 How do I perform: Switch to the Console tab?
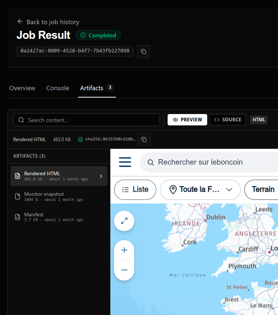click(x=58, y=88)
